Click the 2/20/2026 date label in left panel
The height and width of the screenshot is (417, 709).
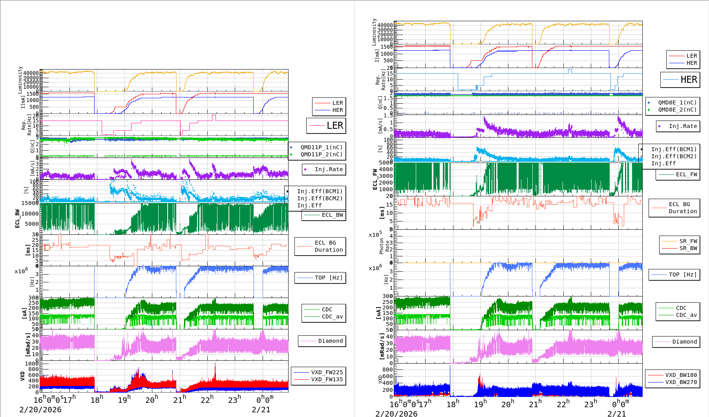pyautogui.click(x=40, y=410)
